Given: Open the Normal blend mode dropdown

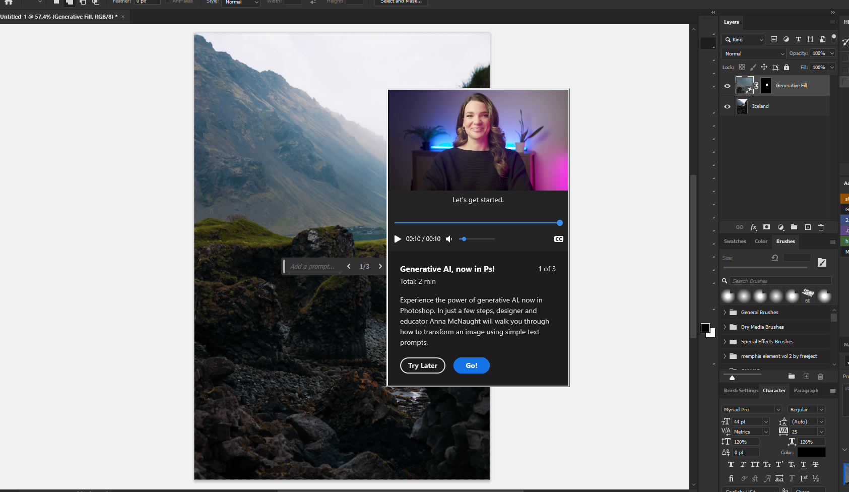Looking at the screenshot, I should coord(753,53).
